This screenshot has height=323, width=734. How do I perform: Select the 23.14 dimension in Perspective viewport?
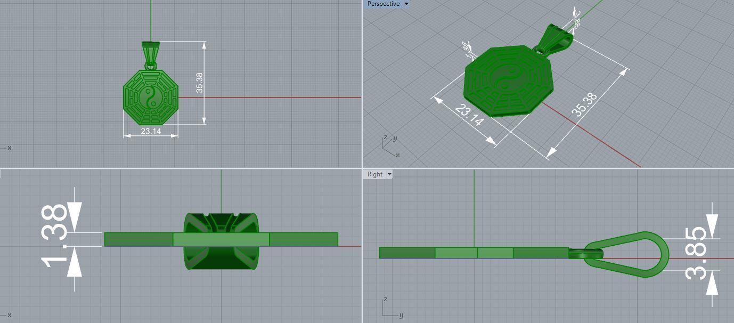point(469,116)
